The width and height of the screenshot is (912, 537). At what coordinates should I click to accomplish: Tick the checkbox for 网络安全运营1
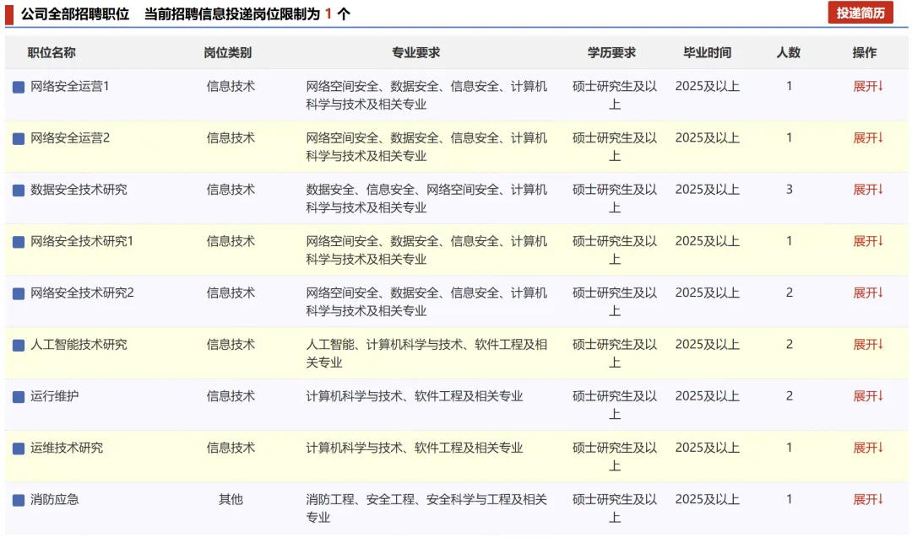point(19,87)
